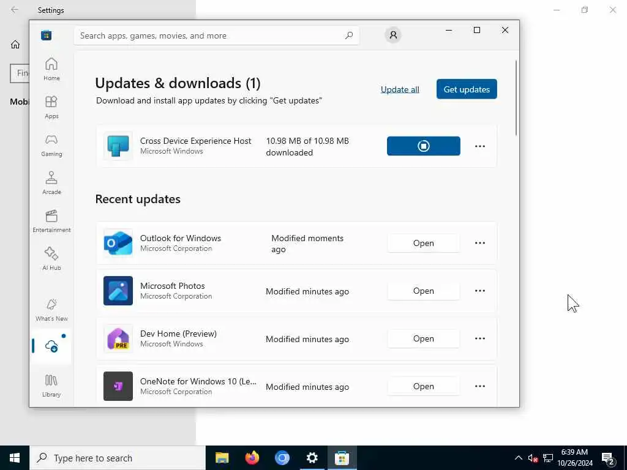Click the Update all link
Image resolution: width=627 pixels, height=470 pixels.
click(400, 89)
